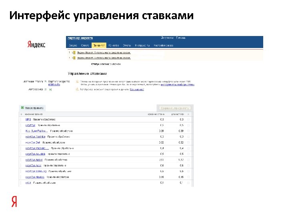Tick the checkbox in the MP3 row
The image size is (288, 216).
(188, 120)
